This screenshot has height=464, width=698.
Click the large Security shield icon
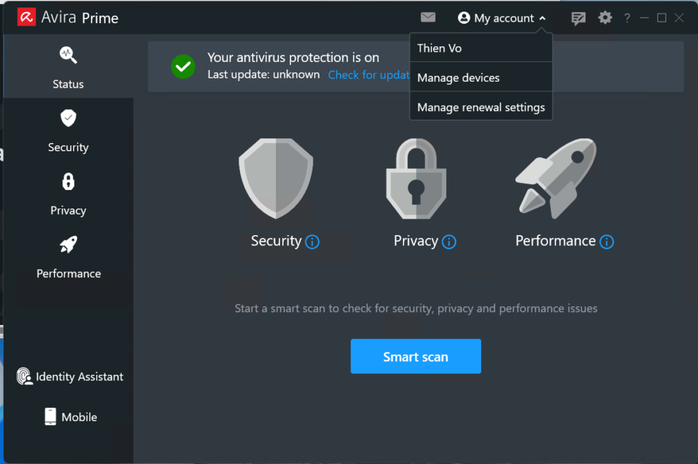(275, 179)
